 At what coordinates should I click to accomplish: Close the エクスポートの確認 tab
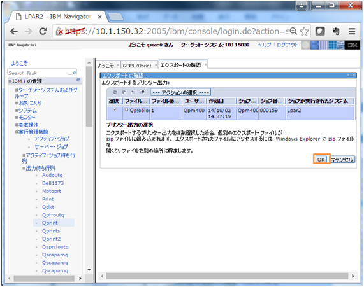tap(205, 65)
